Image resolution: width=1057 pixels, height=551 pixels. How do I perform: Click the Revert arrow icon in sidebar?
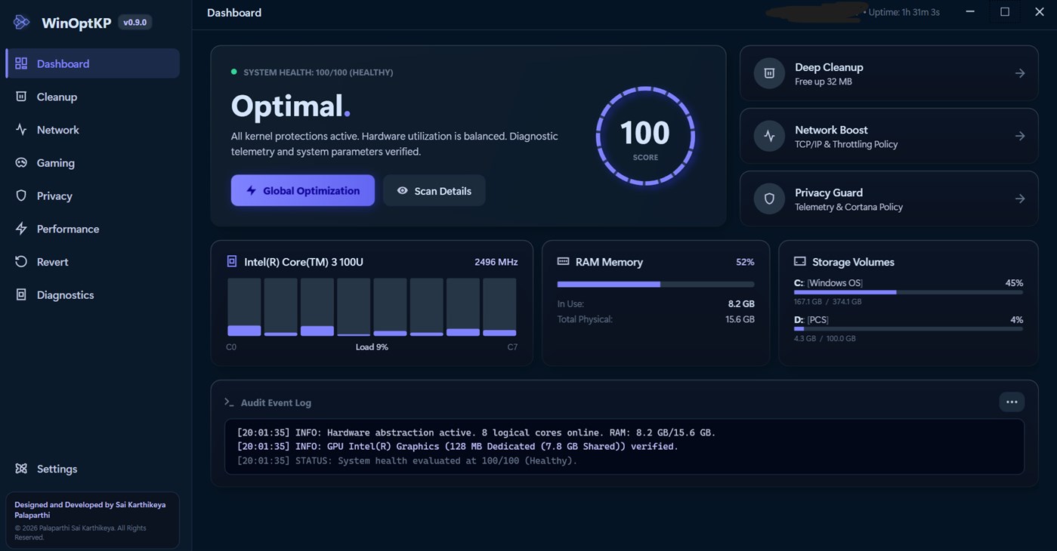21,262
